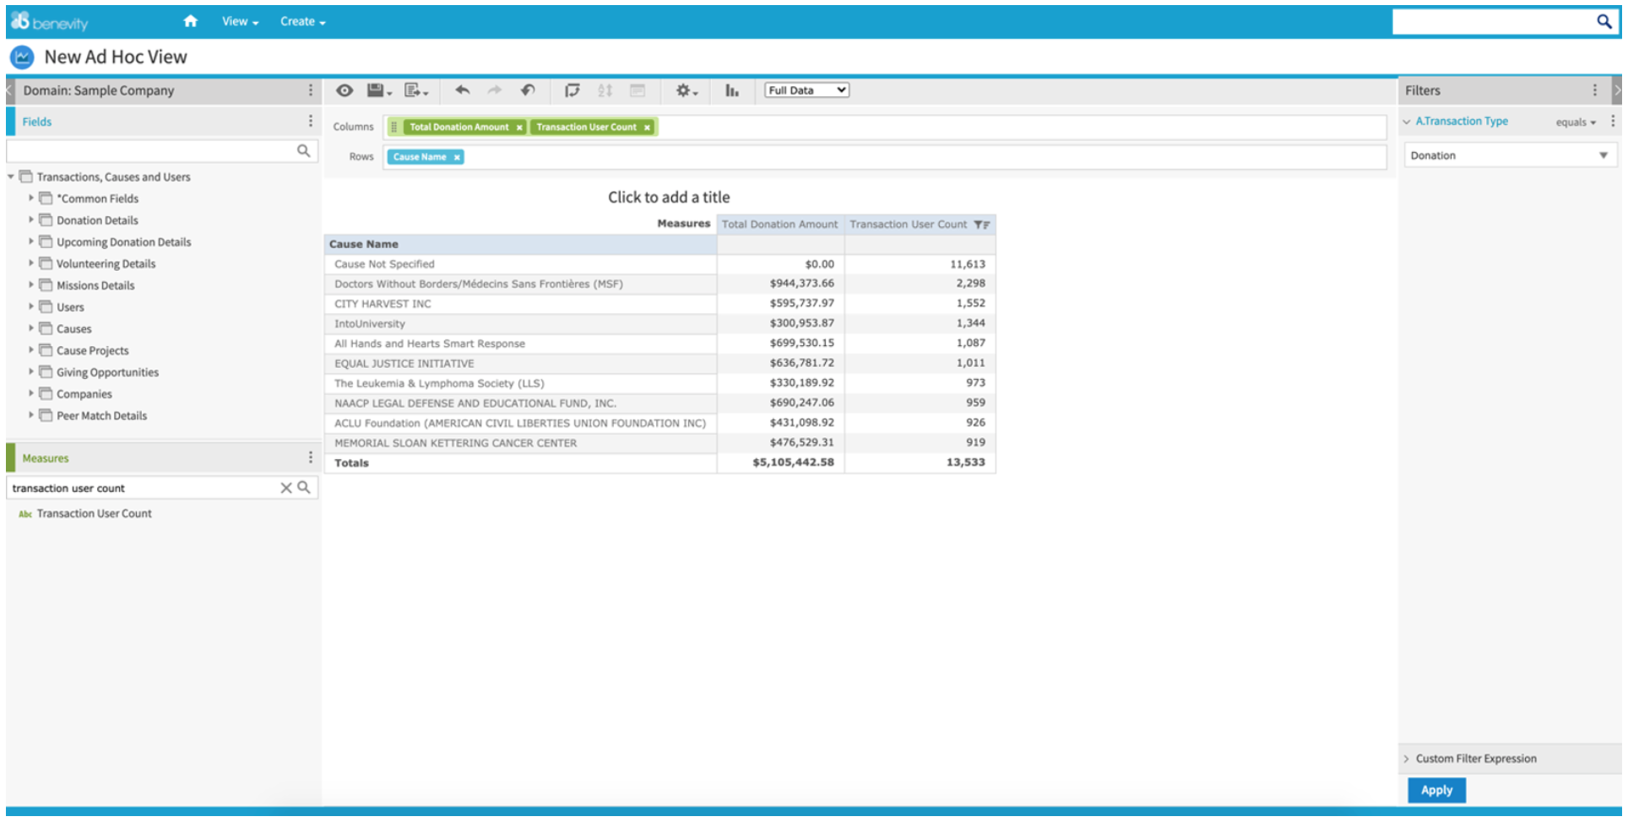Collapse Transactions, Causes and Users tree
Viewport: 1628px width, 822px height.
coord(11,176)
